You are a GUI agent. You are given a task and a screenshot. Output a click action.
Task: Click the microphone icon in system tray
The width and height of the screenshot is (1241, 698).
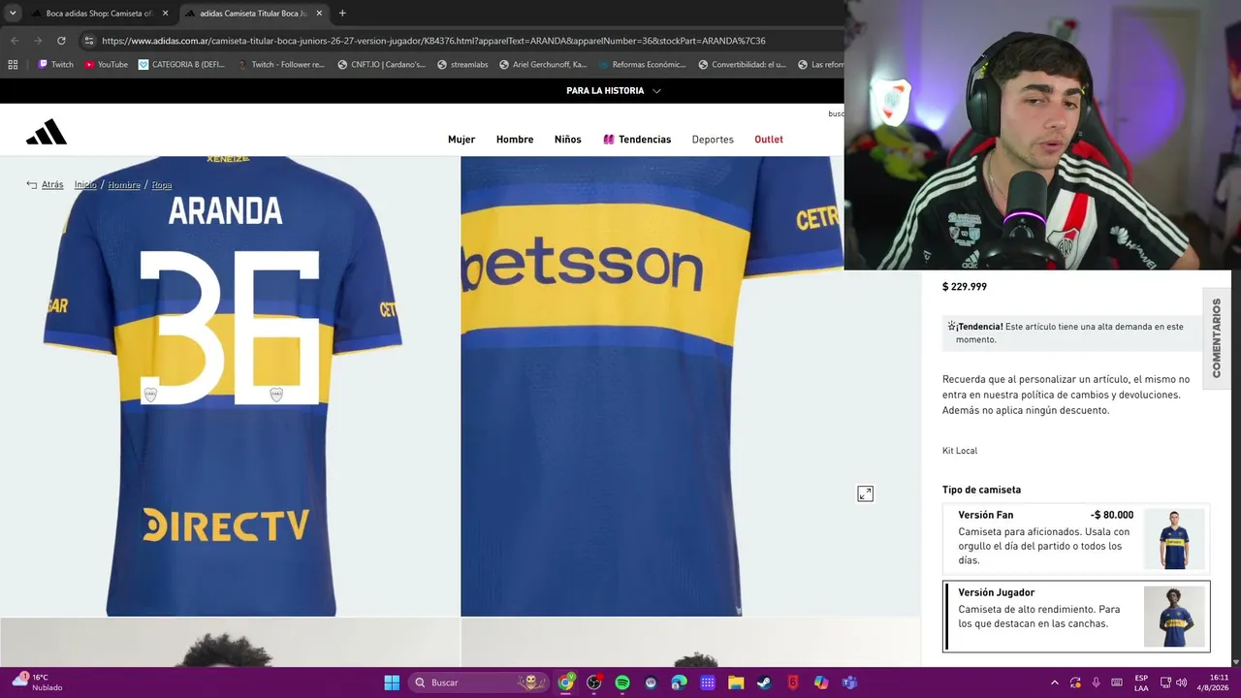tap(1097, 682)
